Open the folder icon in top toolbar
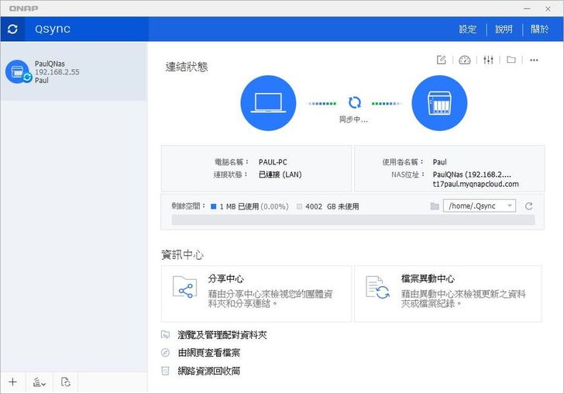This screenshot has height=394, width=564. (x=511, y=60)
